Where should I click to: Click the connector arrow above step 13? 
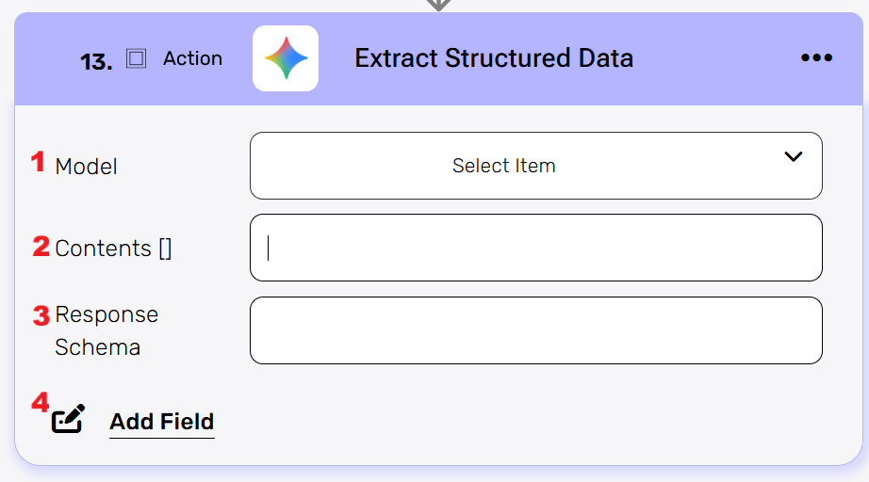point(438,5)
